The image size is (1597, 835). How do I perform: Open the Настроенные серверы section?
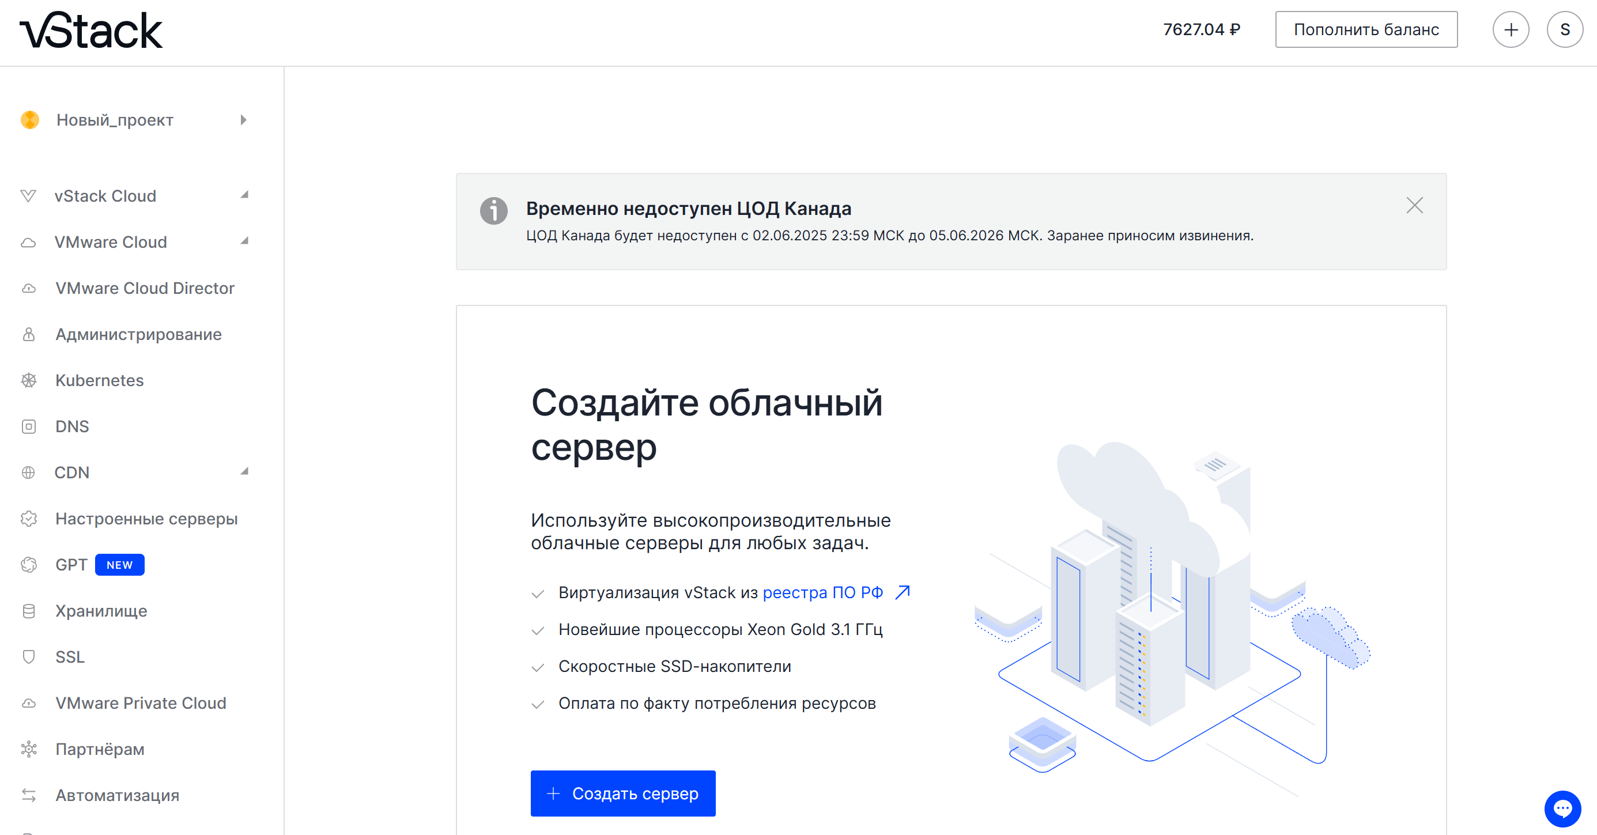[x=146, y=519]
